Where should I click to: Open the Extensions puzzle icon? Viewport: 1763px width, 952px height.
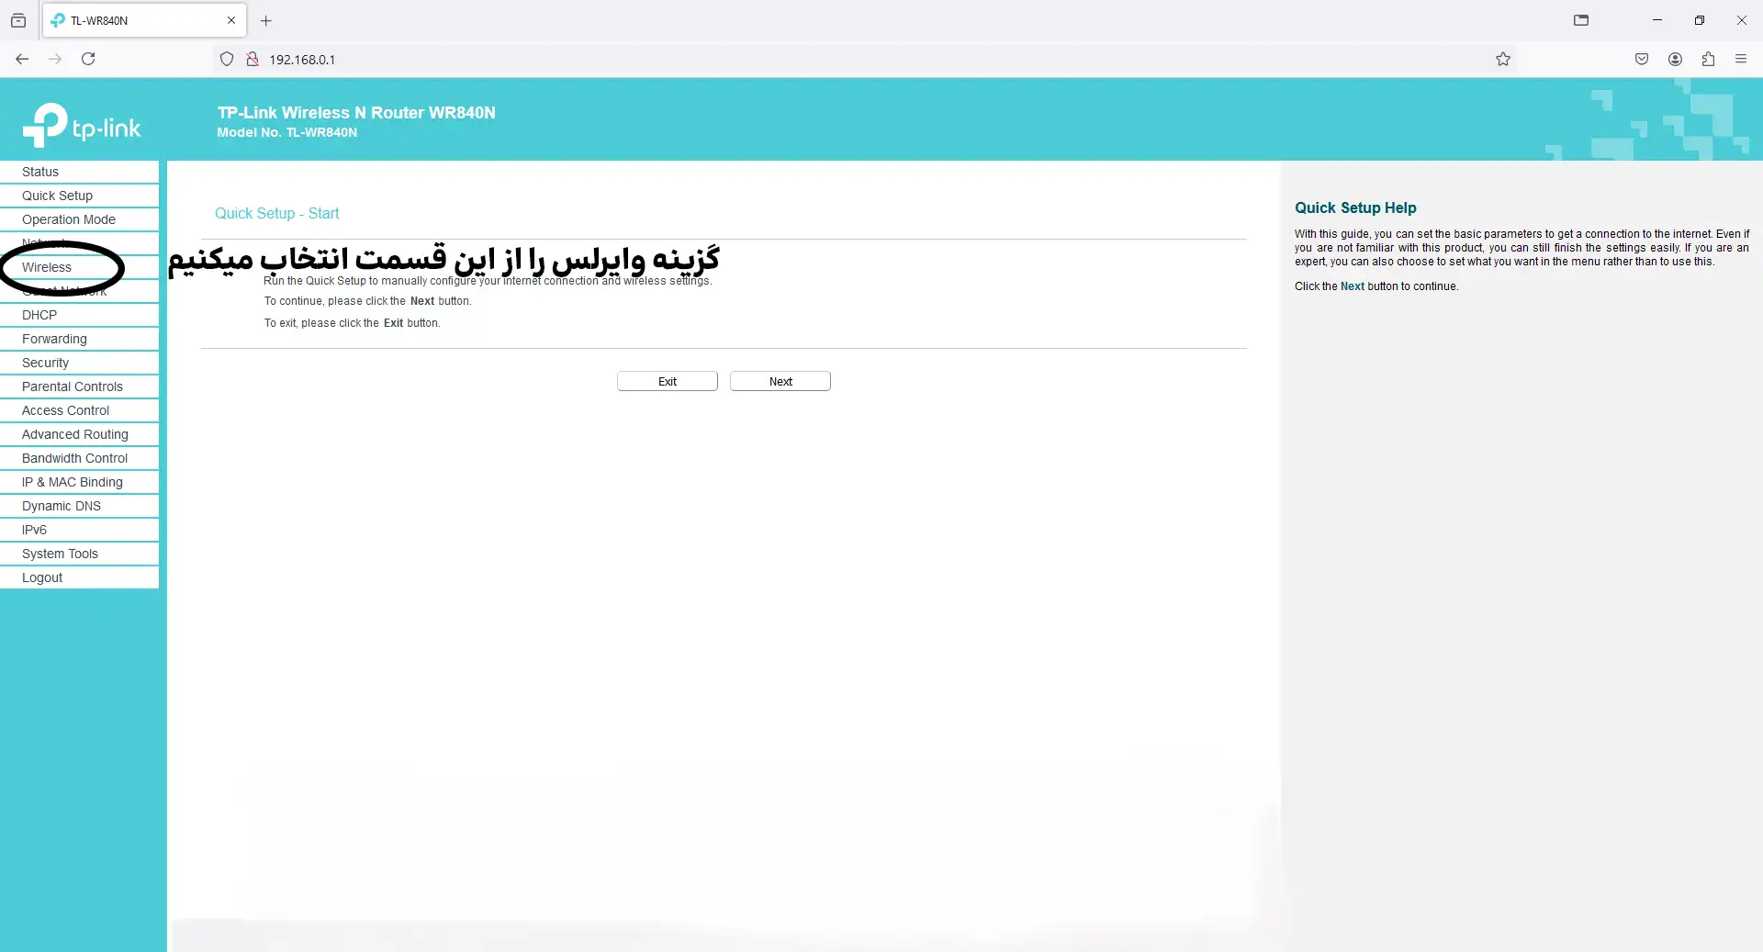[1708, 59]
